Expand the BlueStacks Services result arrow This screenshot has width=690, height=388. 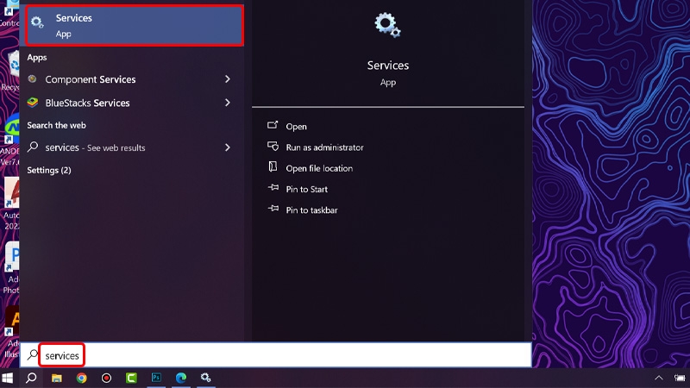228,103
